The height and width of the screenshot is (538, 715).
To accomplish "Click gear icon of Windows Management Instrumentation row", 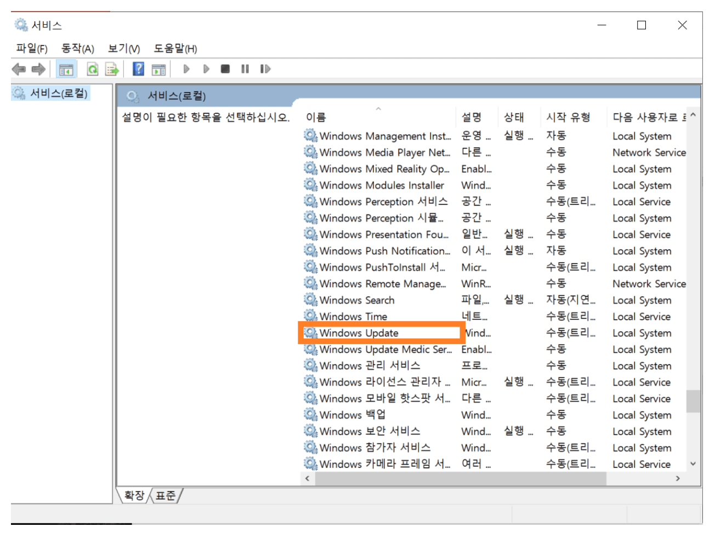I will click(311, 135).
